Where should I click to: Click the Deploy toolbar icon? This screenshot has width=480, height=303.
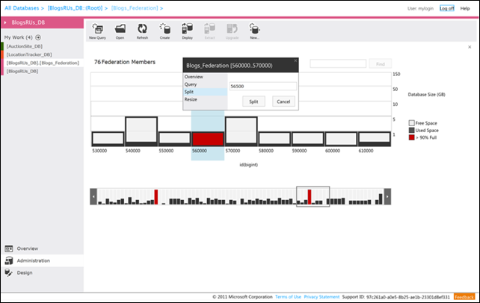187,31
